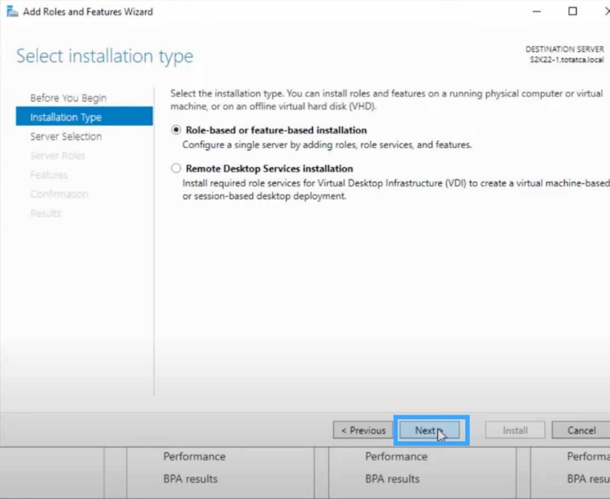Click the Server Roles step label

[58, 156]
